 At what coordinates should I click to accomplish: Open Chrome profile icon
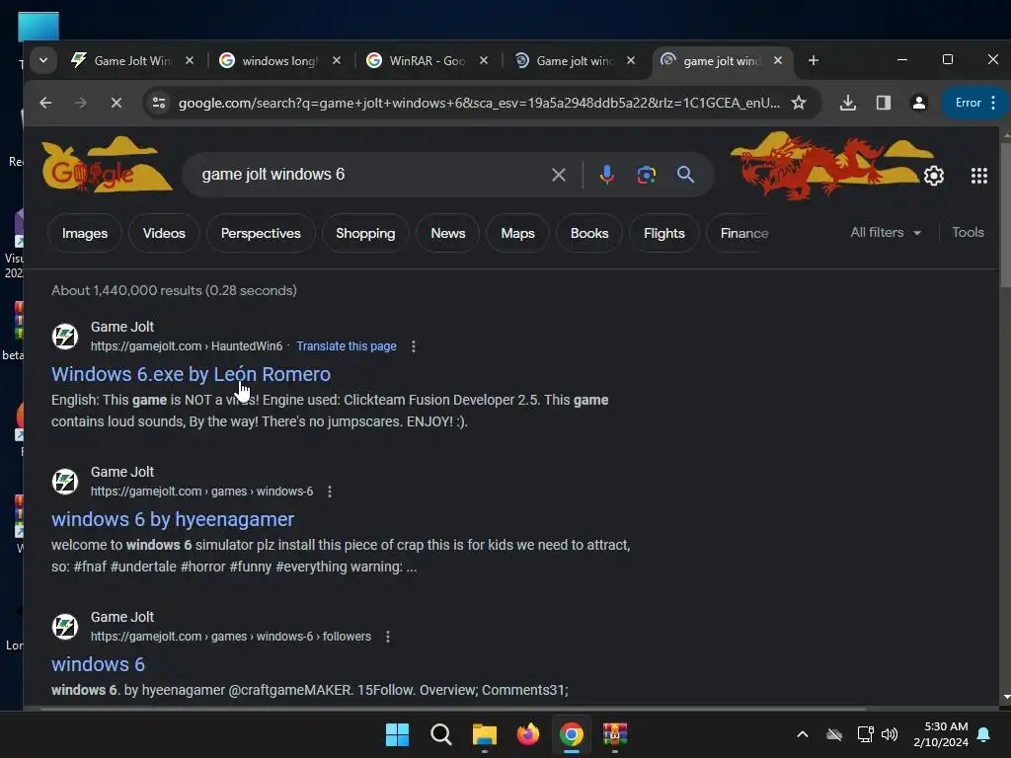[x=919, y=103]
